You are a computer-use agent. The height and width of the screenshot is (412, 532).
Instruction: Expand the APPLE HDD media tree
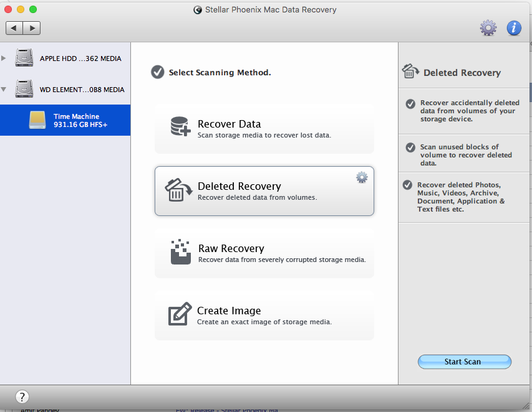click(x=4, y=59)
